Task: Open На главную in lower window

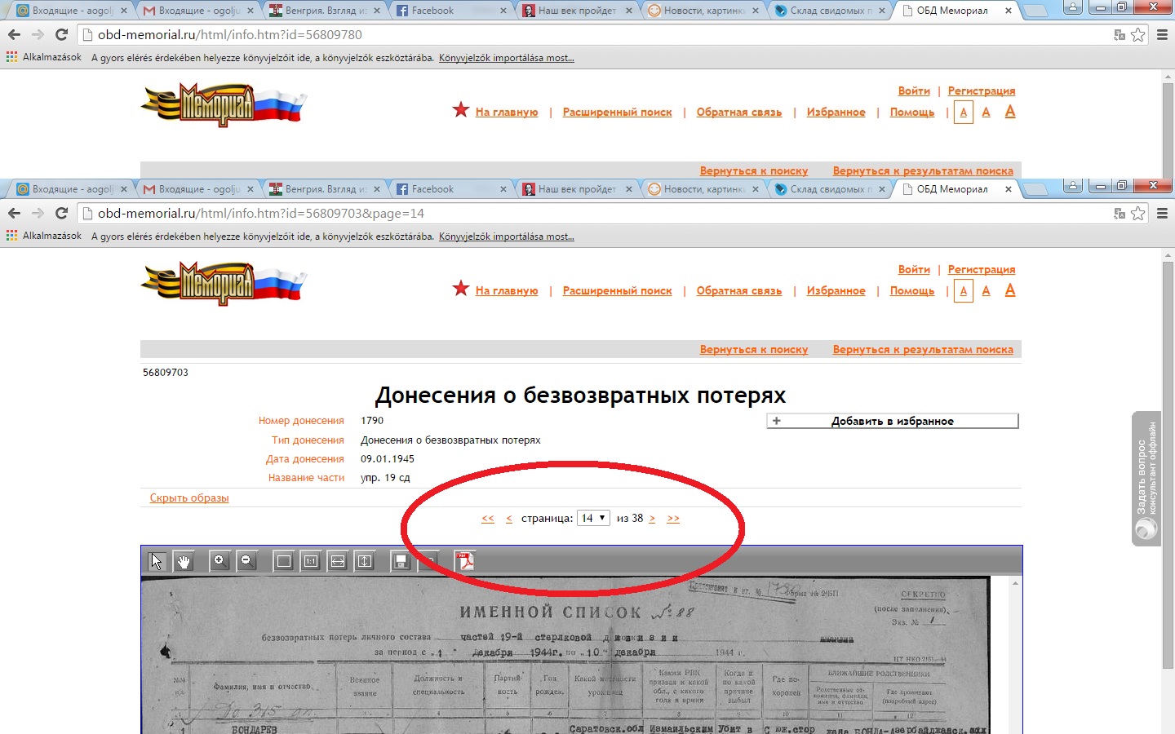Action: 507,290
